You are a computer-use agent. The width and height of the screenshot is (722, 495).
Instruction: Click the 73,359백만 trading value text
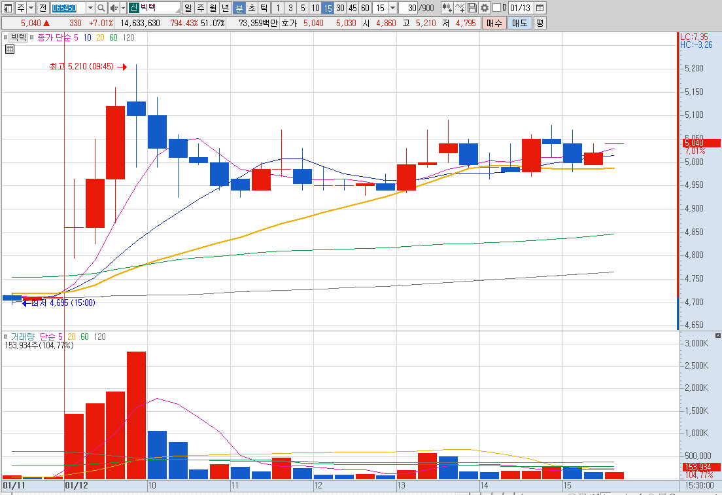click(x=258, y=23)
